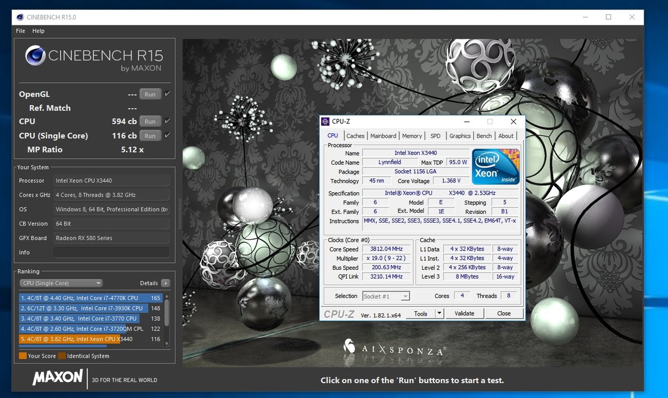Image resolution: width=668 pixels, height=398 pixels.
Task: Click the Level 3 cache value 8 MBytes
Action: tap(468, 277)
